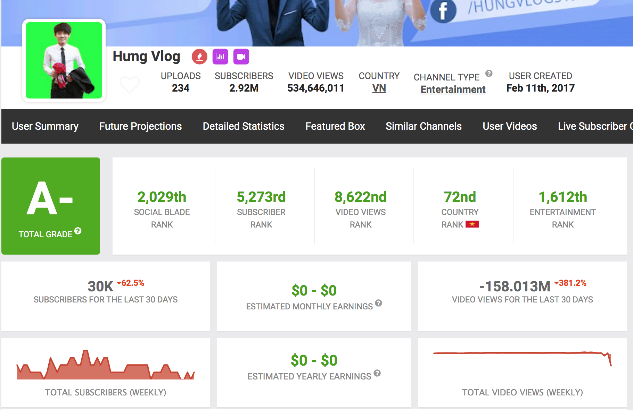
Task: Click the 1,612th Entertainment Rank value
Action: 563,197
